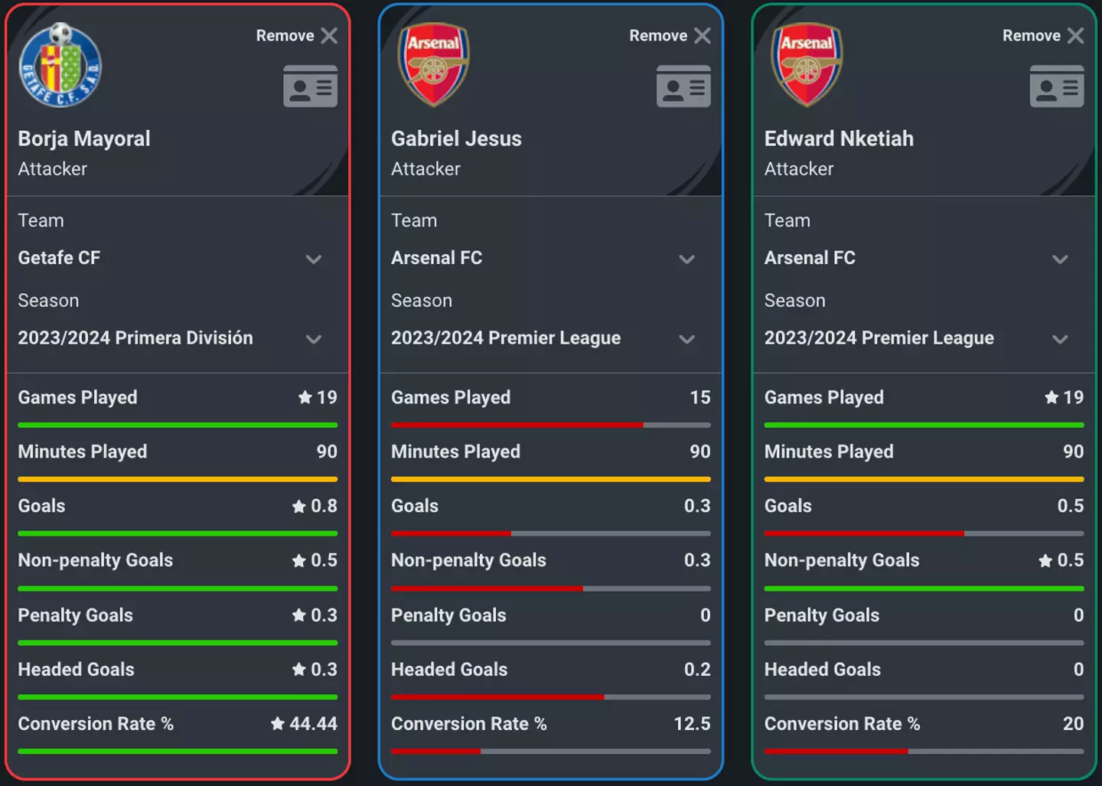Click the Gabriel Jesus player name

point(456,139)
